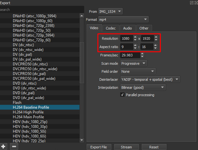Decrease the Frames/sec value

pyautogui.click(x=142, y=56)
